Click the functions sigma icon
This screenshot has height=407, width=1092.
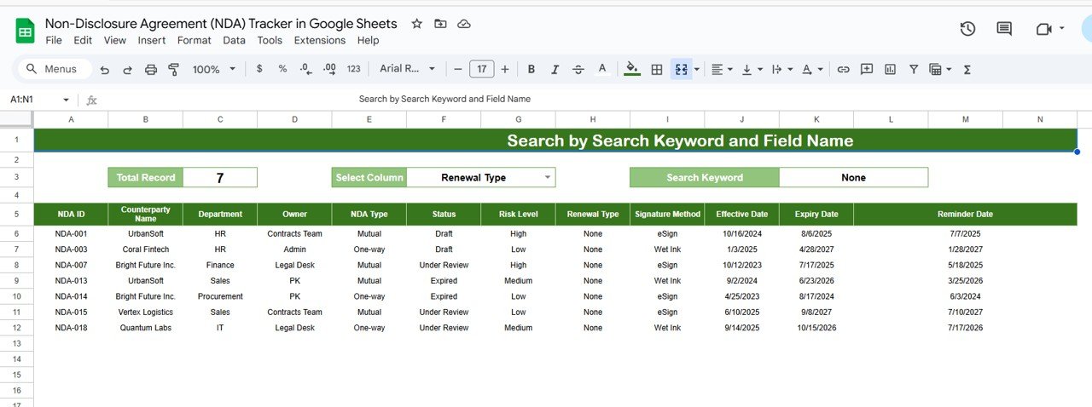pos(967,69)
